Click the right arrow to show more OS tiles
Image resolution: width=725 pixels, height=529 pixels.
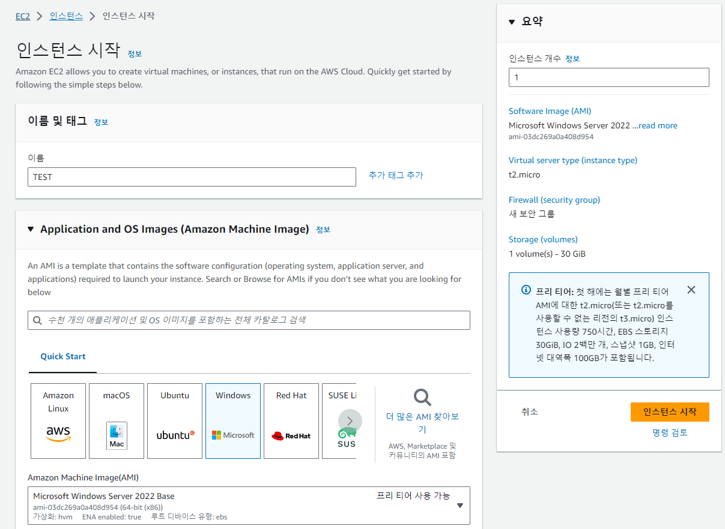tap(350, 421)
